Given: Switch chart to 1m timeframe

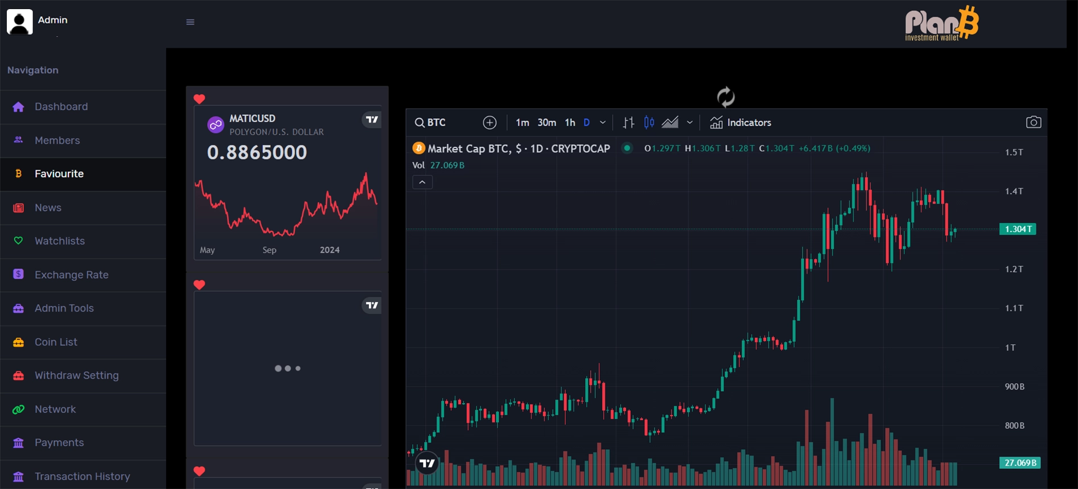Looking at the screenshot, I should coord(522,122).
